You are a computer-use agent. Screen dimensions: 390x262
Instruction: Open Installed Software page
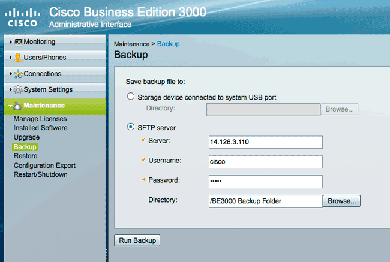click(41, 128)
